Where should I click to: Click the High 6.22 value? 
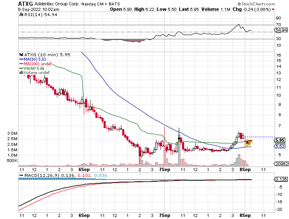click(144, 9)
